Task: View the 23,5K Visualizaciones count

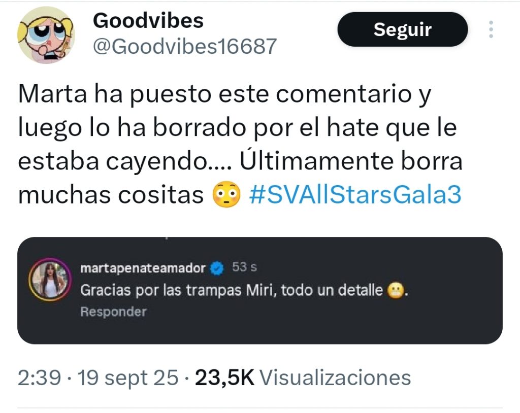Action: tap(303, 377)
